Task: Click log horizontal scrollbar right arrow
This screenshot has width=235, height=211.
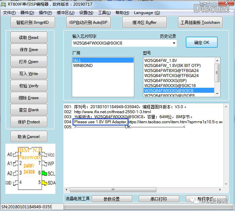Action: click(x=220, y=190)
